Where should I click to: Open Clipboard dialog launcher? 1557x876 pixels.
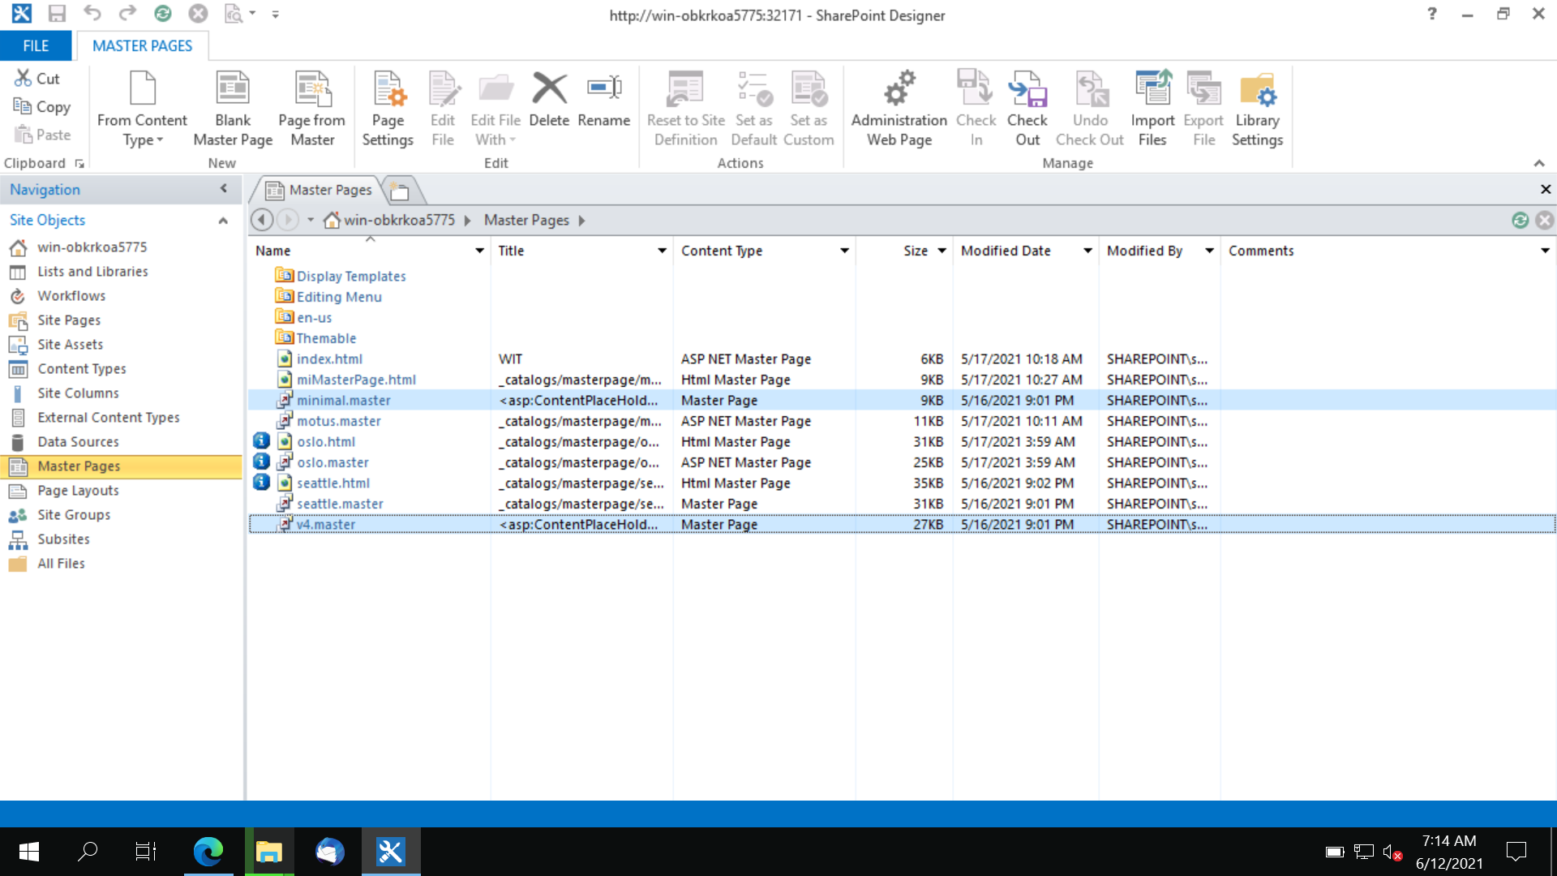[x=79, y=164]
